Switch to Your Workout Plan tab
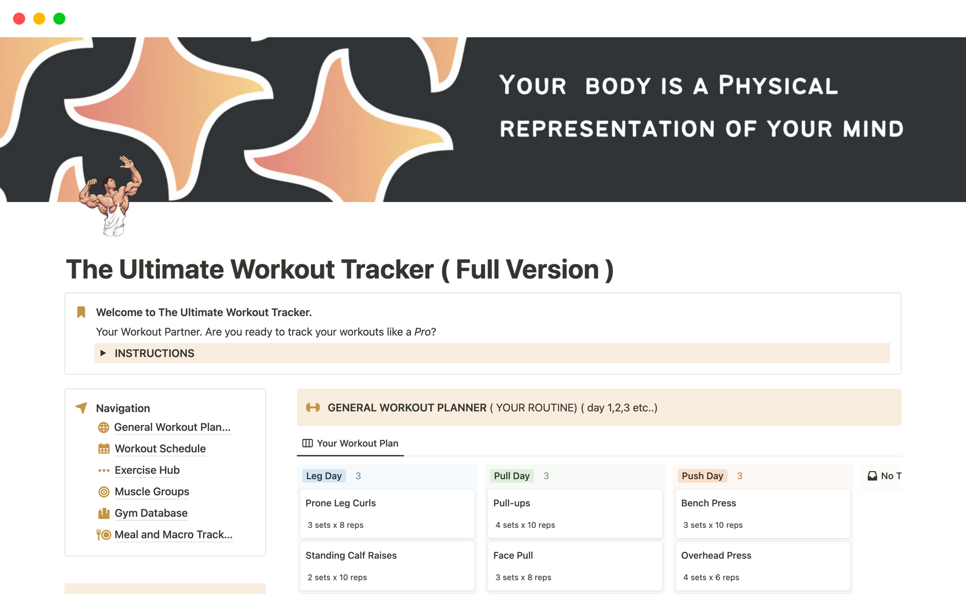 350,443
